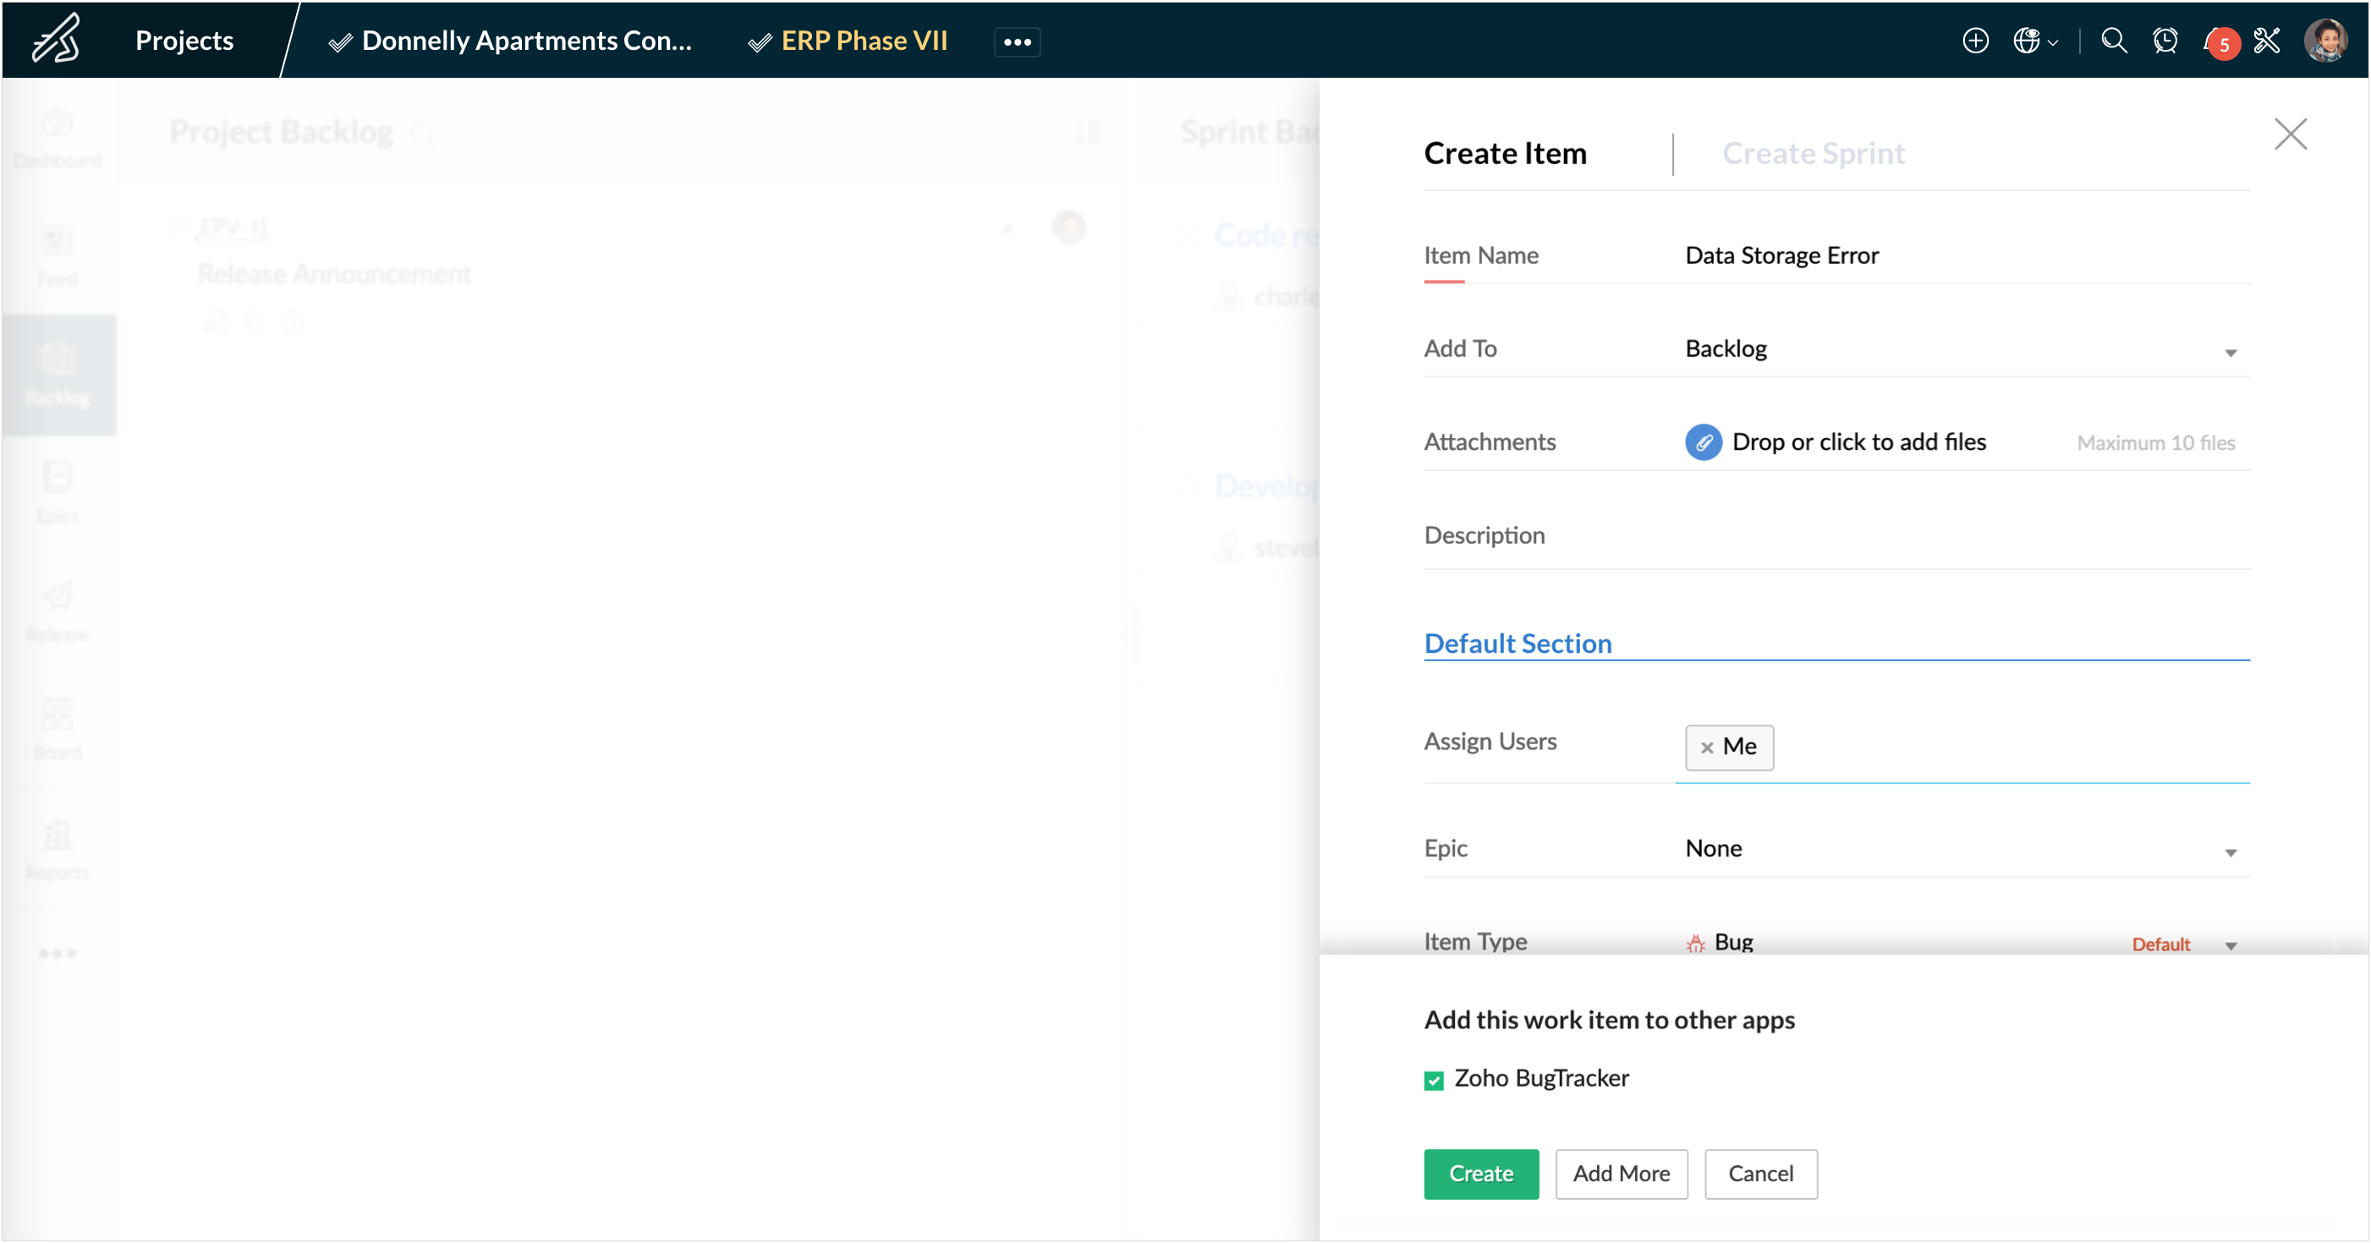
Task: Open the ERP Phase VII project tab
Action: [863, 41]
